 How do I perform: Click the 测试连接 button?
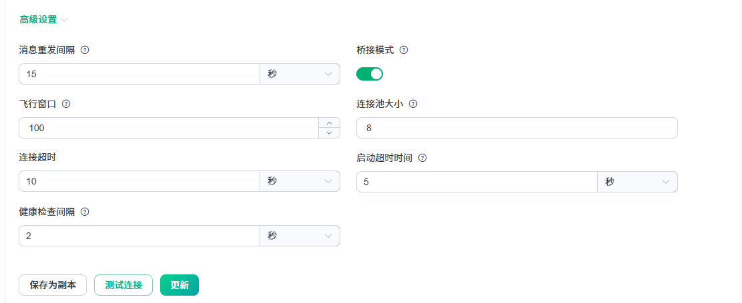pyautogui.click(x=123, y=285)
